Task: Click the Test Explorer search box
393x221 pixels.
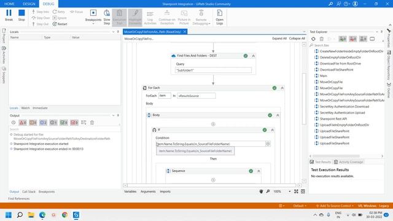Action: pos(346,45)
